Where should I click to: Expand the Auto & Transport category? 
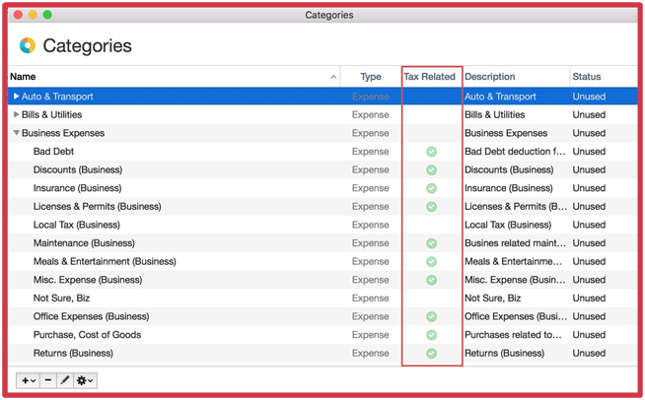click(16, 97)
